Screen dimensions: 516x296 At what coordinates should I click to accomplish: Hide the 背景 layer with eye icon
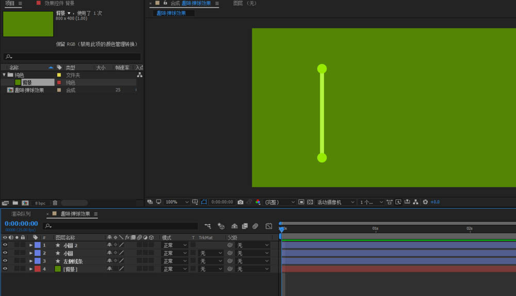click(x=5, y=268)
